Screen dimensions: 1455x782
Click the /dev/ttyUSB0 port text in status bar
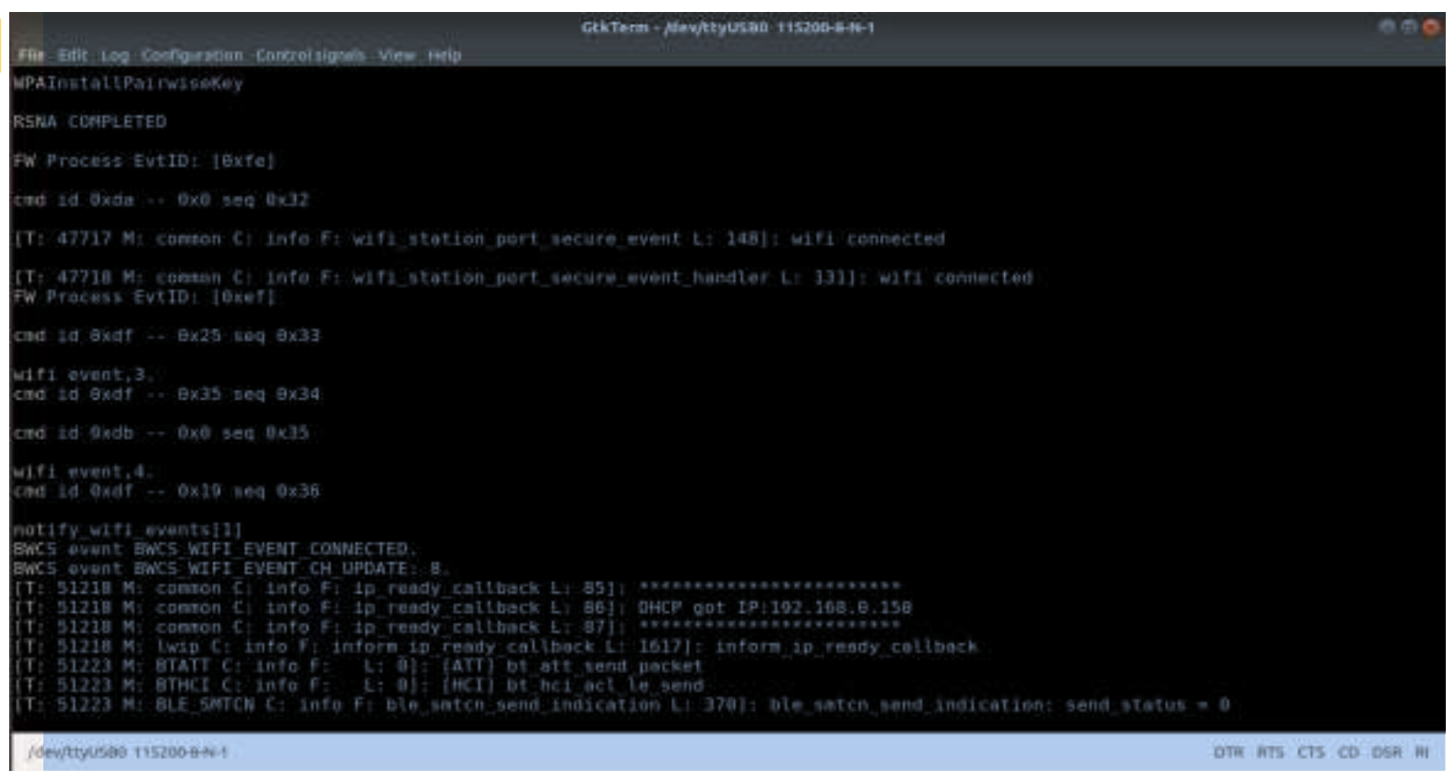coord(128,752)
